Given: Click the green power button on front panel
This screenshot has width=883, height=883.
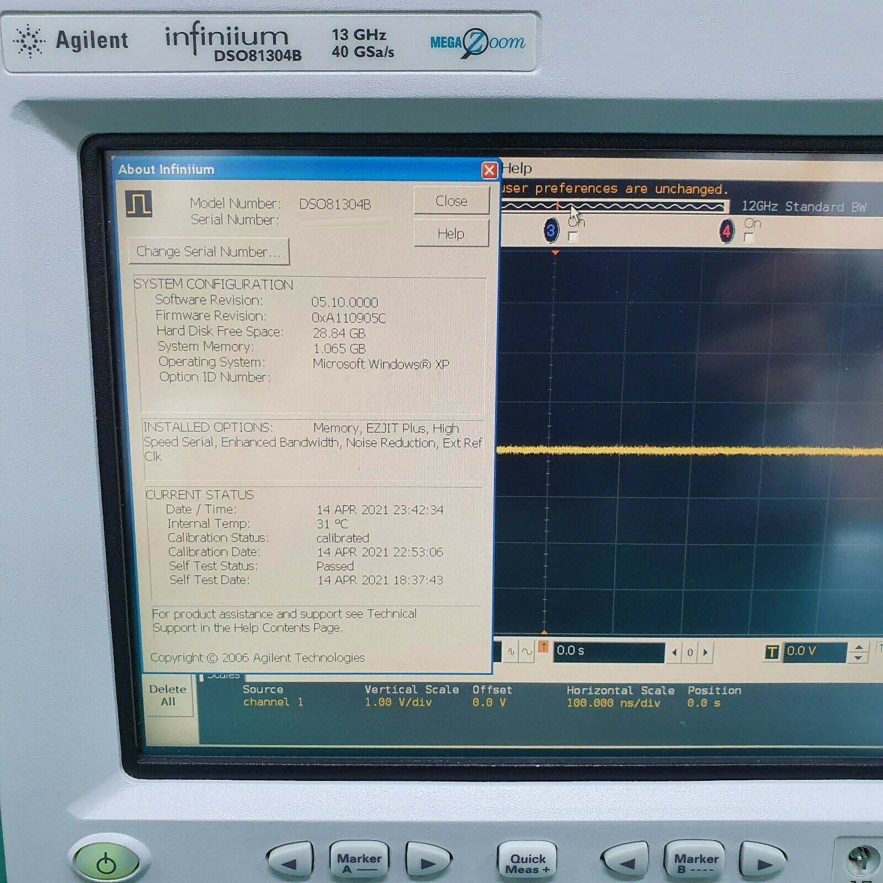Looking at the screenshot, I should click(106, 863).
